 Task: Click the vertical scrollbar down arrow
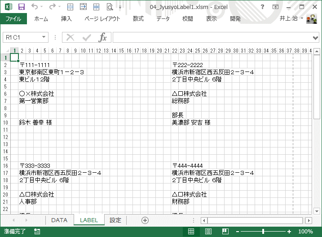(317, 211)
